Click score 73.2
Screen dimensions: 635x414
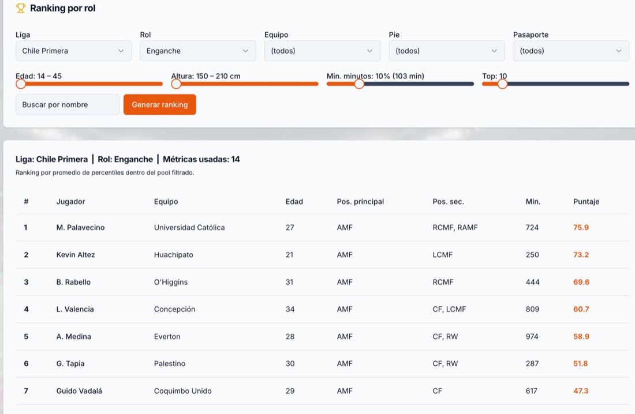click(x=581, y=254)
